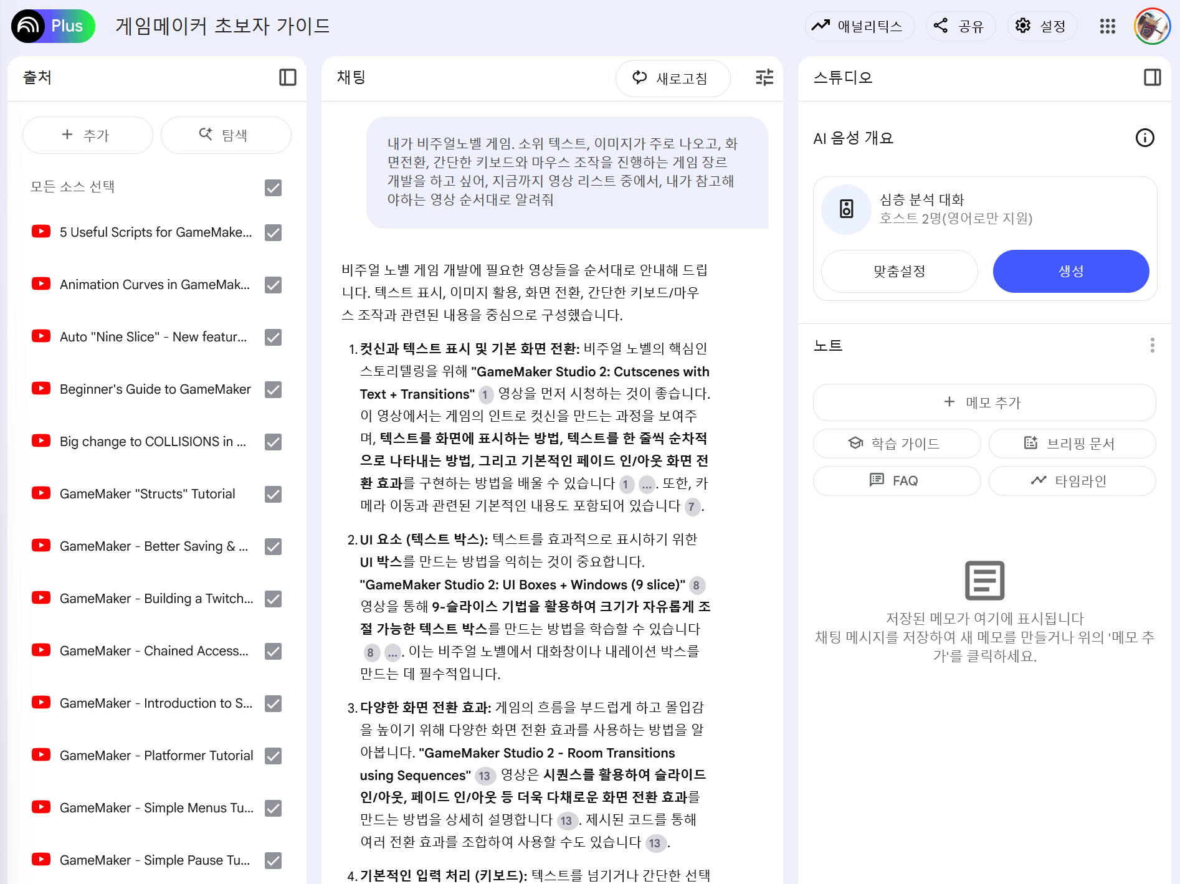Collapse the studio panel with the sidebar icon
The height and width of the screenshot is (884, 1180).
tap(1152, 77)
